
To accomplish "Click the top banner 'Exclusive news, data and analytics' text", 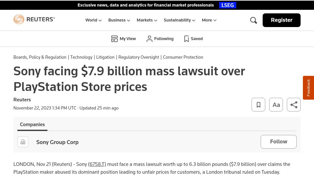I will click(146, 5).
